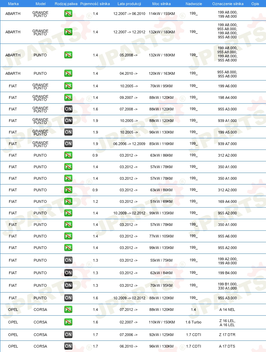
Task: Click diesel ON icon in the 62kW / 84KM row
Action: pyautogui.click(x=68, y=273)
